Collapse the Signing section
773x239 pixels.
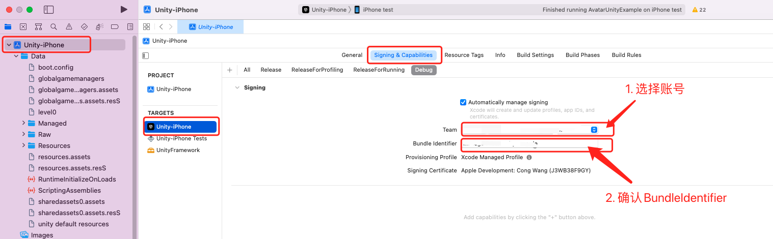point(237,87)
